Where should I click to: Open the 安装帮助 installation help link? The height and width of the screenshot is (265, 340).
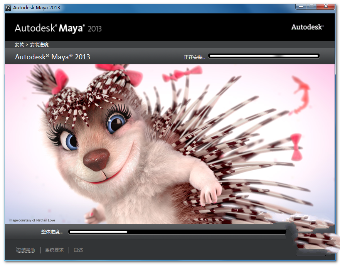26,250
